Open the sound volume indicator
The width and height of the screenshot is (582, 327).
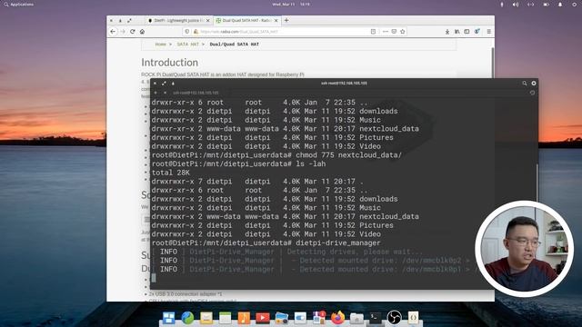[516, 5]
